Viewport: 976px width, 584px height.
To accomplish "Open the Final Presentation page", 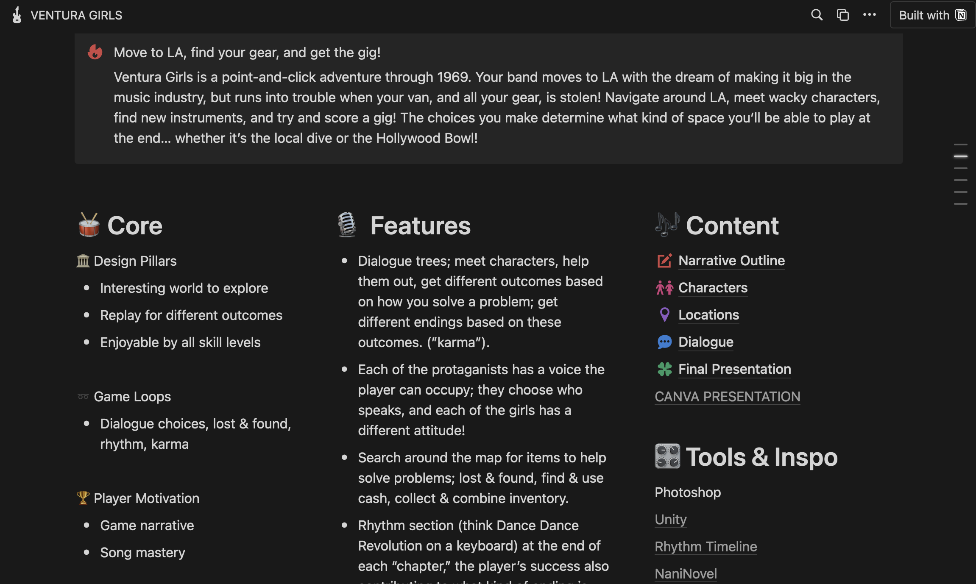I will click(x=734, y=369).
